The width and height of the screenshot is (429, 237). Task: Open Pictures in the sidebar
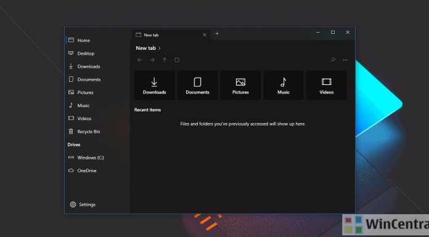(97, 92)
